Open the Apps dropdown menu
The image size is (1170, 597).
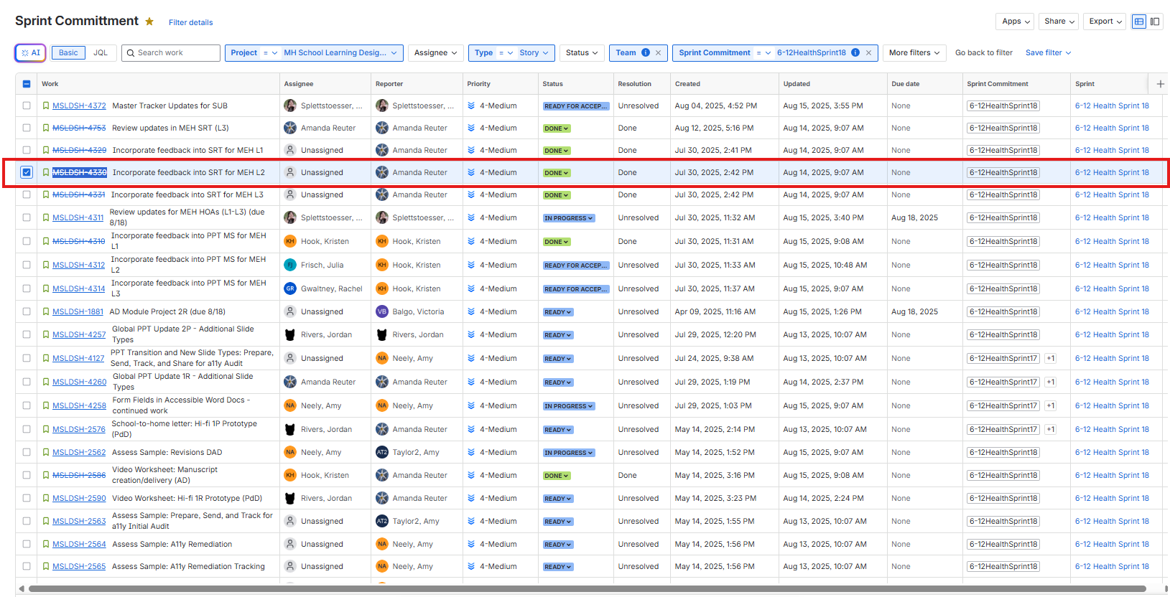(x=1016, y=22)
